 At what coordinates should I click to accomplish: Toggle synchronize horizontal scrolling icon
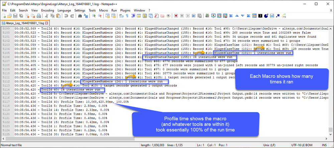pyautogui.click(x=113, y=16)
